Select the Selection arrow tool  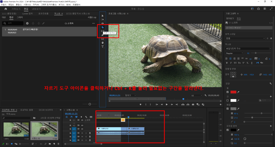pos(102,16)
